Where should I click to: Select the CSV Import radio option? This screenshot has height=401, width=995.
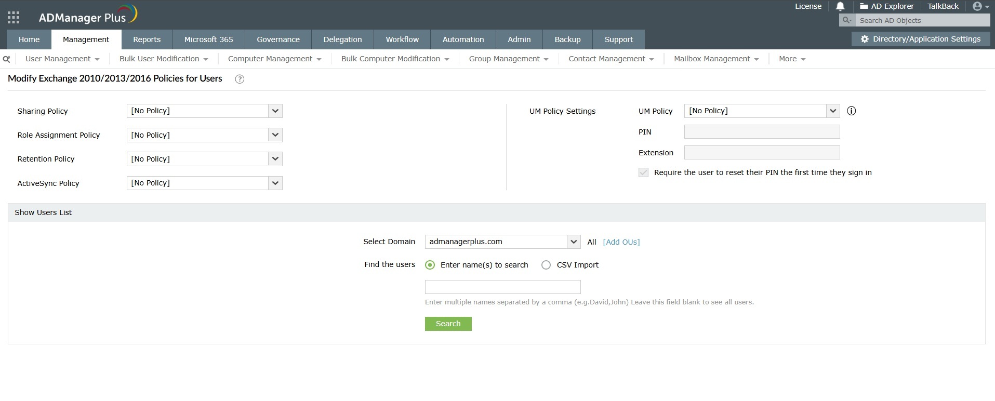point(546,265)
